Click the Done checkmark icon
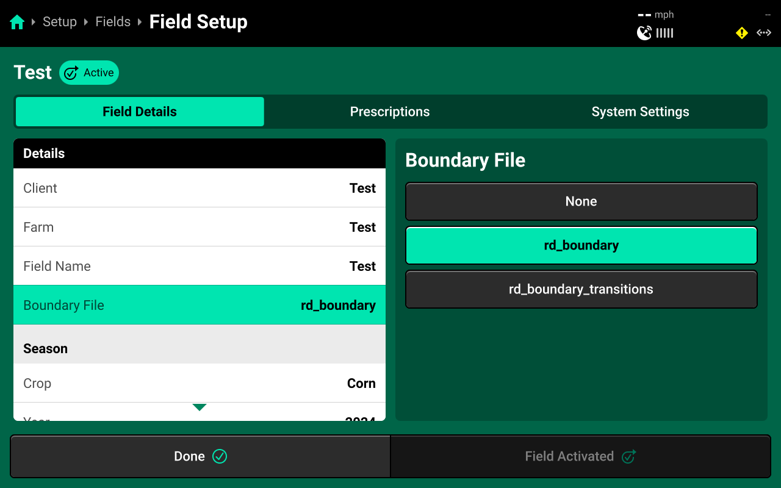 tap(220, 456)
